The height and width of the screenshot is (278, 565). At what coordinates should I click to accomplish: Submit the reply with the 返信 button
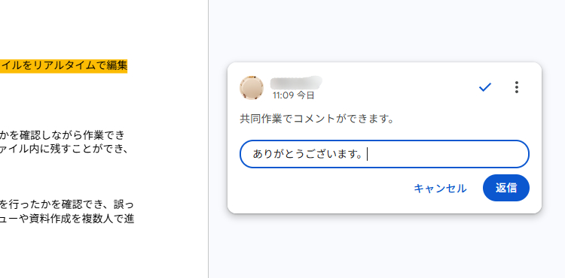506,188
